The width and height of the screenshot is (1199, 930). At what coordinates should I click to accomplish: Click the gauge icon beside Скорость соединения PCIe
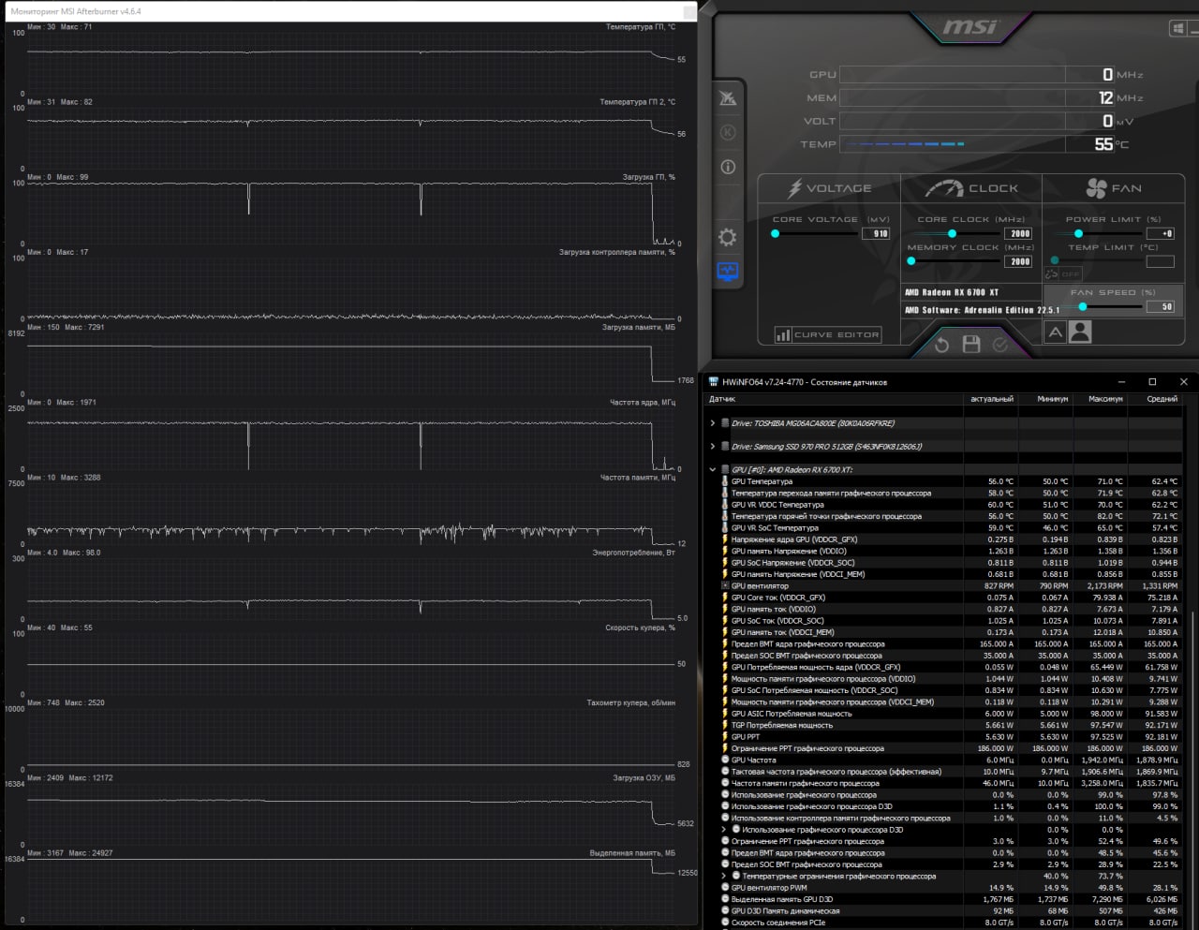[x=725, y=923]
